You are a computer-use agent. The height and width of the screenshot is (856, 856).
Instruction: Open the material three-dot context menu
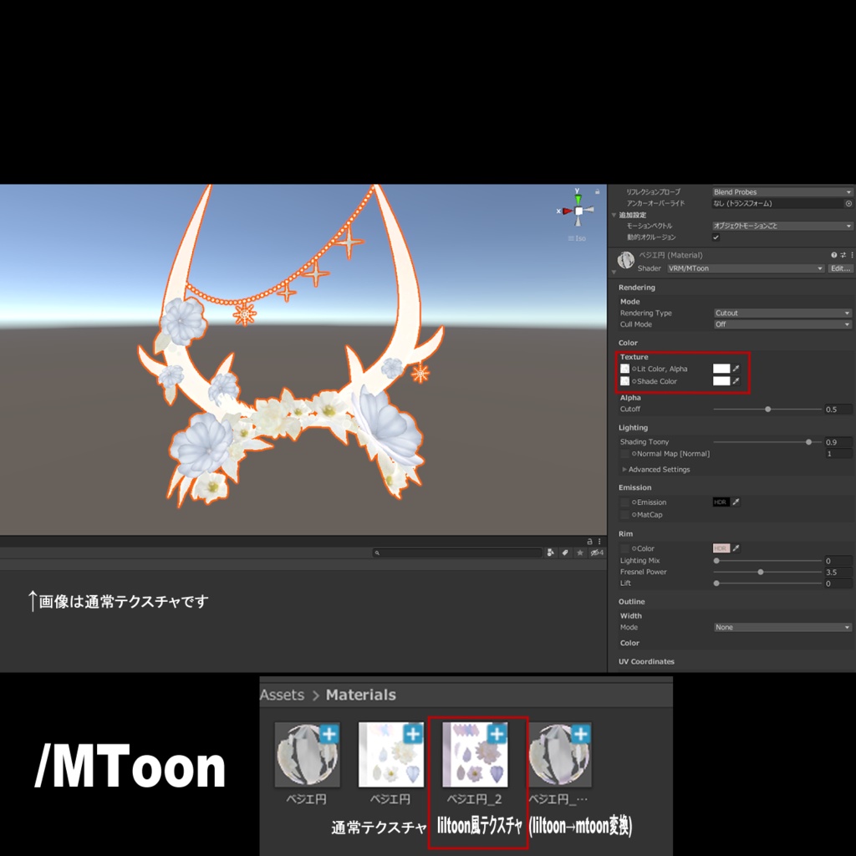click(x=852, y=255)
